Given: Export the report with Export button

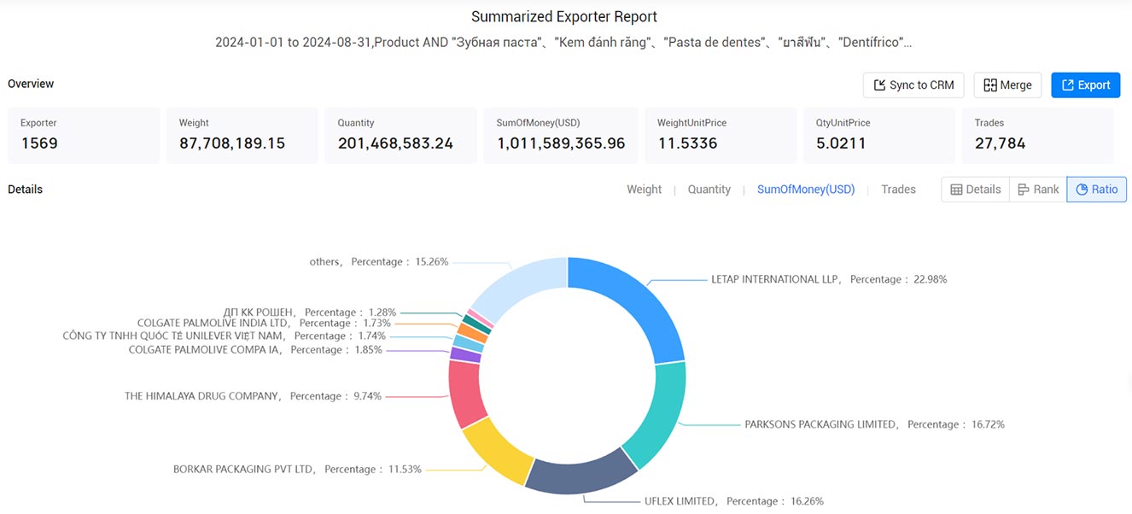Looking at the screenshot, I should tap(1085, 85).
